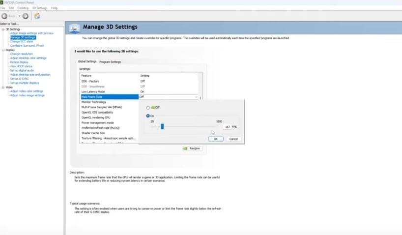This screenshot has height=235, width=402.
Task: Open the Desktop menu
Action: [23, 8]
